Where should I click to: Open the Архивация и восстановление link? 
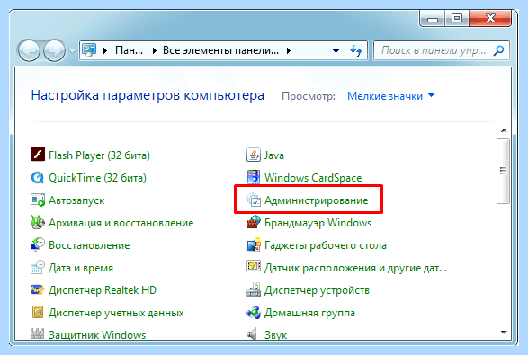[121, 223]
